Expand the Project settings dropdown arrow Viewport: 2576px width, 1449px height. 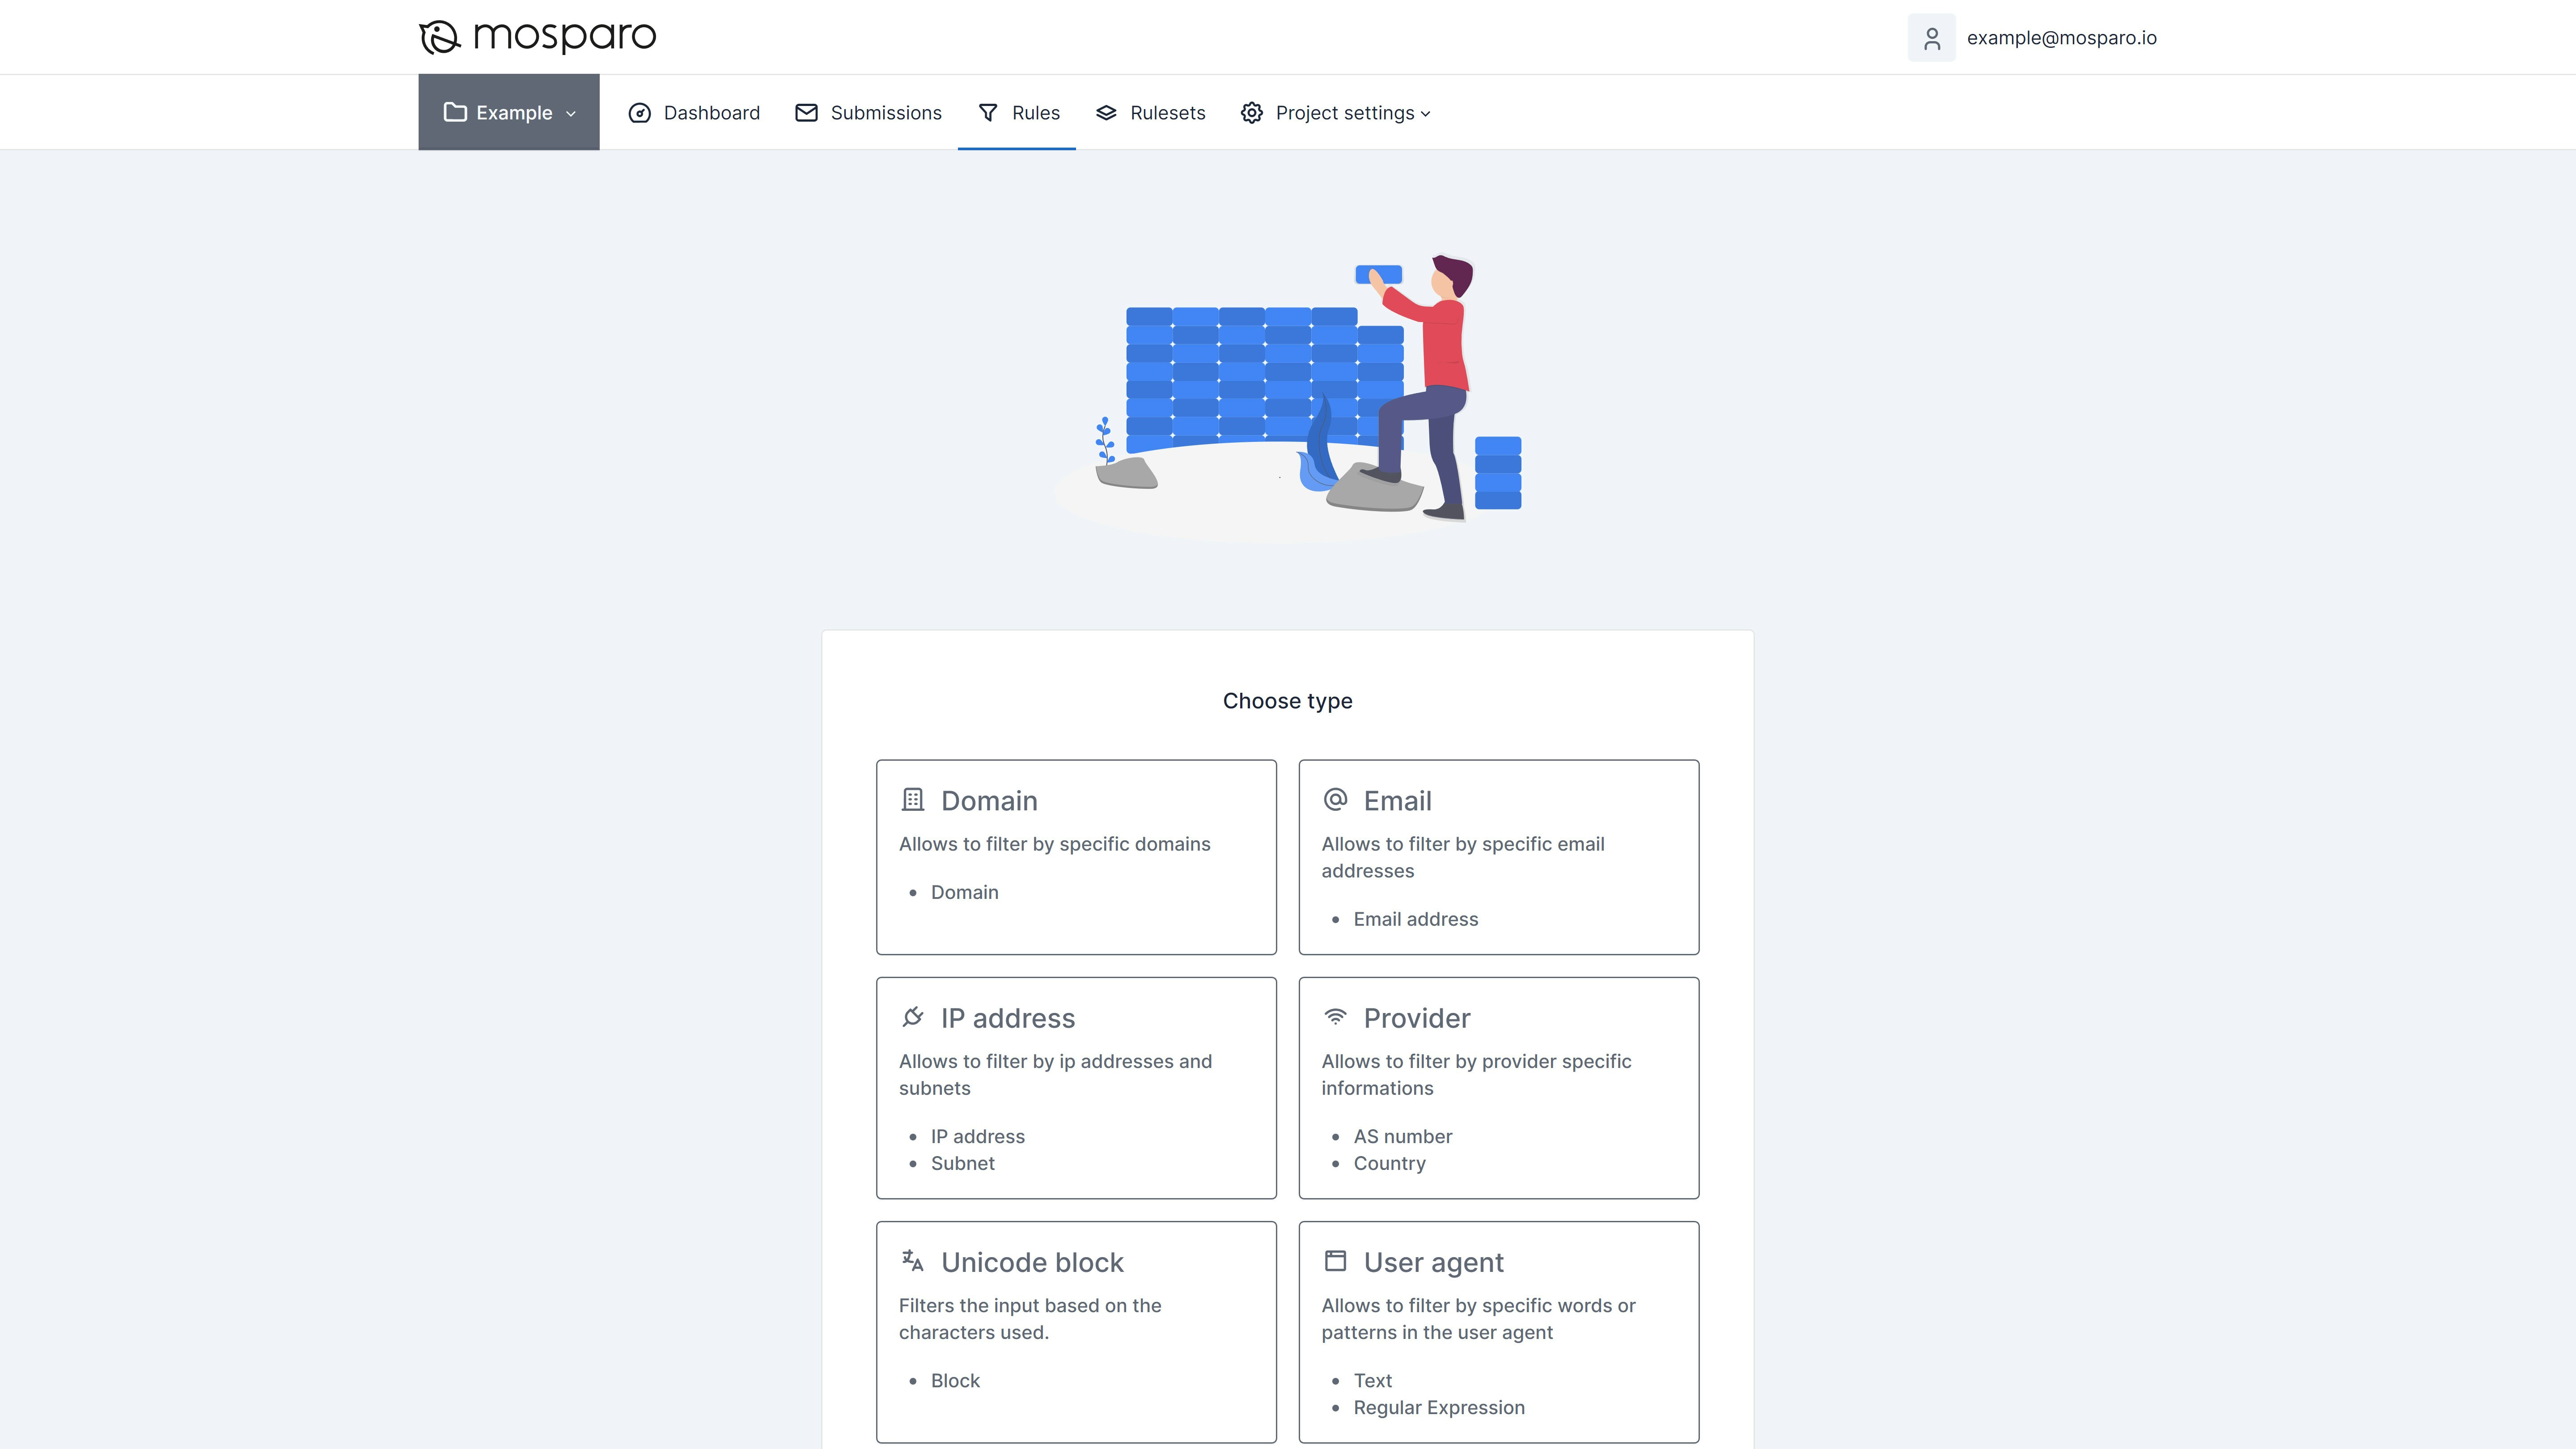point(1426,114)
